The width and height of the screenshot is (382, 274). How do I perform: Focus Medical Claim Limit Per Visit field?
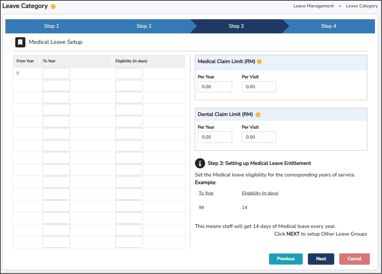pyautogui.click(x=259, y=87)
